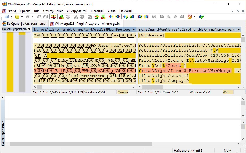Image resolution: width=246 pixels, height=153 pixels.
Task: Switch to Выбрать файлы или папки tab
Action: click(24, 24)
